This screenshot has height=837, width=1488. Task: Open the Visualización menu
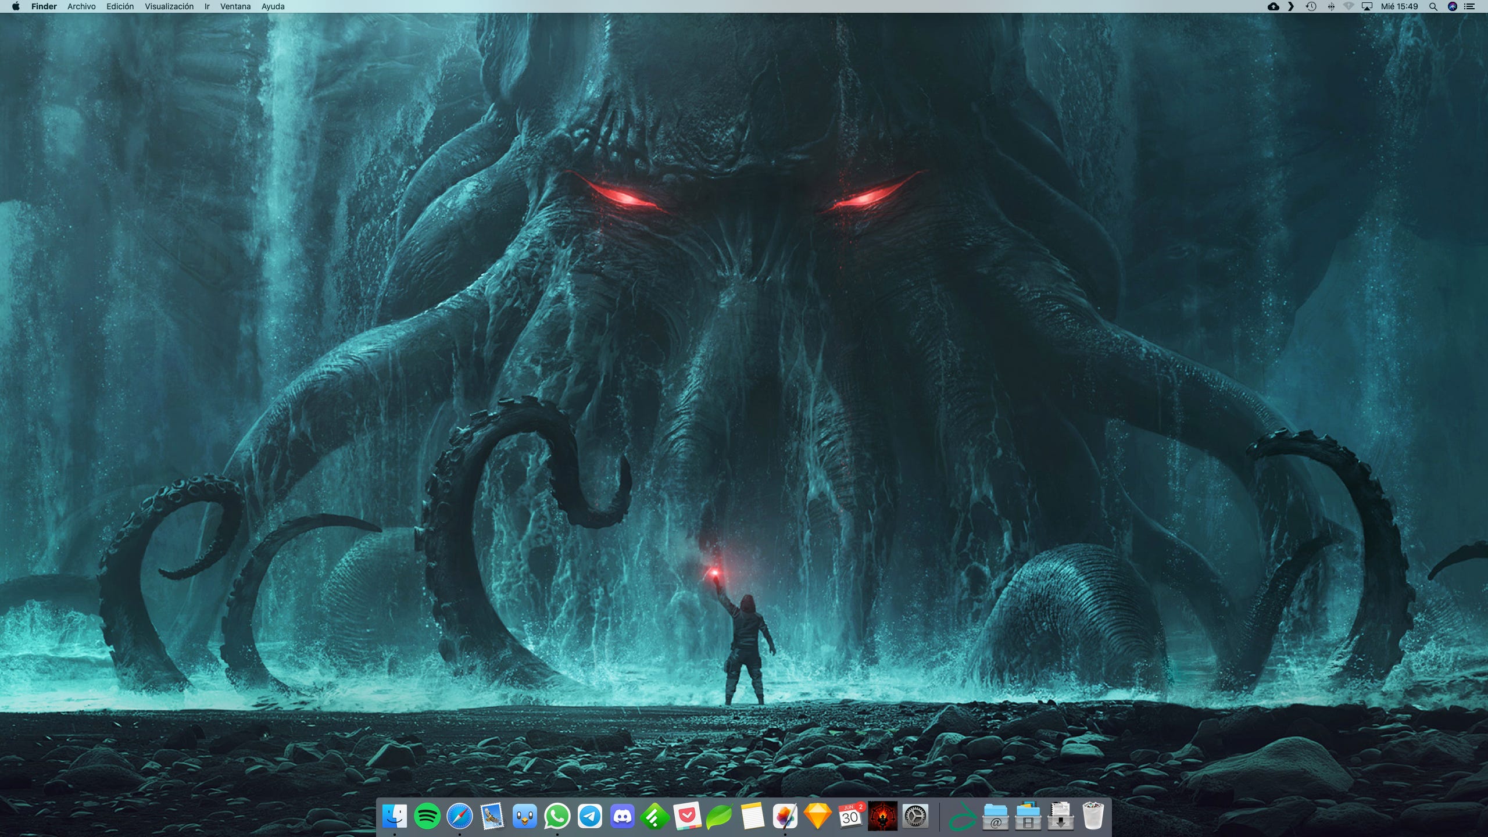click(x=169, y=6)
